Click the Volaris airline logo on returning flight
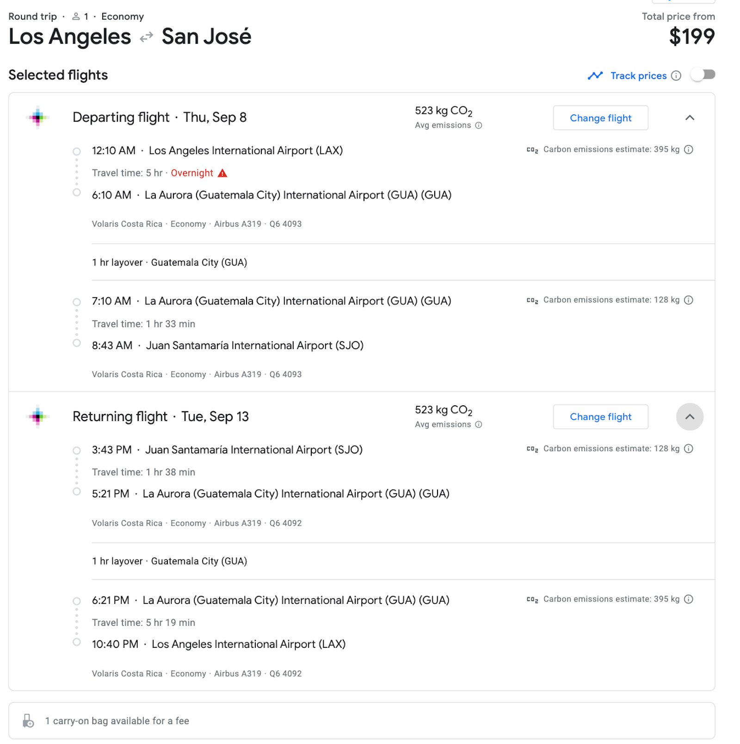The image size is (740, 744). click(x=37, y=416)
